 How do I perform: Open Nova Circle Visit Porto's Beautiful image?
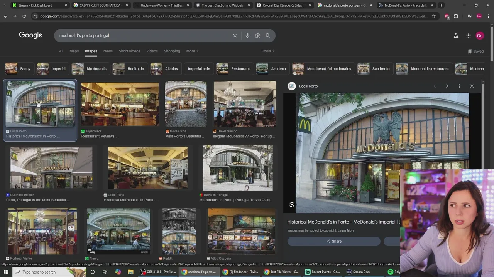pos(186,104)
